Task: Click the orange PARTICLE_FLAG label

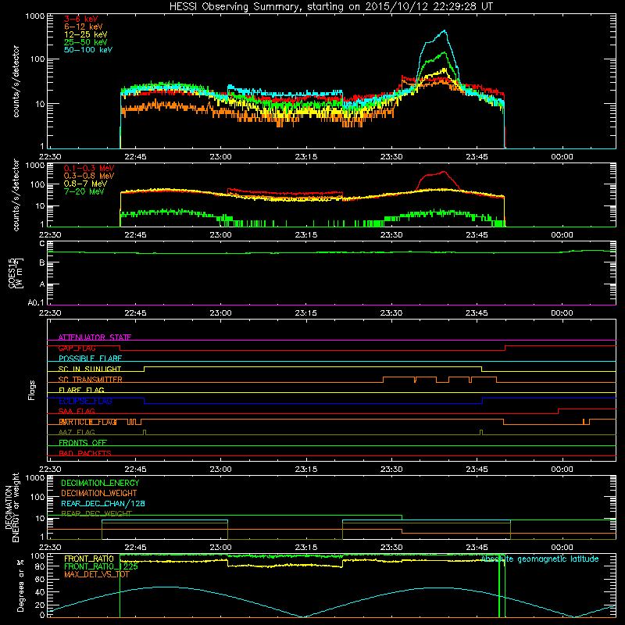Action: tap(87, 422)
